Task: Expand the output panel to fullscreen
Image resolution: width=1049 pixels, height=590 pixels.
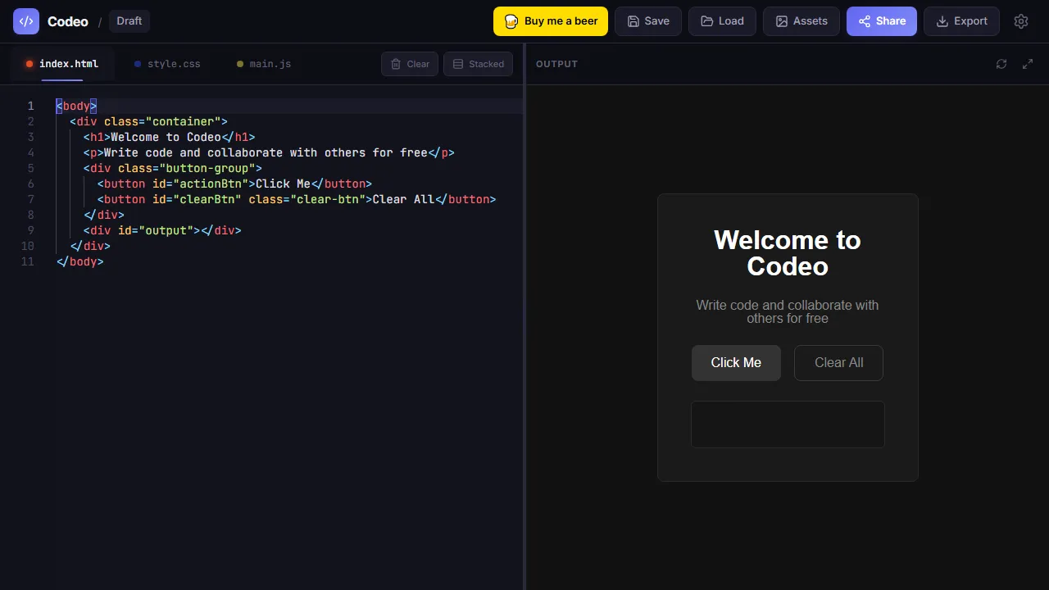Action: click(x=1028, y=63)
